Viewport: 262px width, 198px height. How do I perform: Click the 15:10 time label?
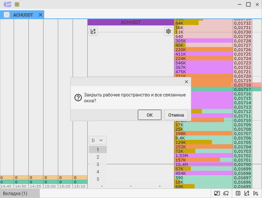click(80, 186)
